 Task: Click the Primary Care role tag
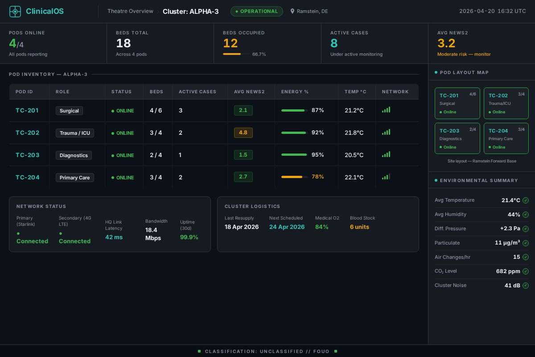tap(75, 178)
